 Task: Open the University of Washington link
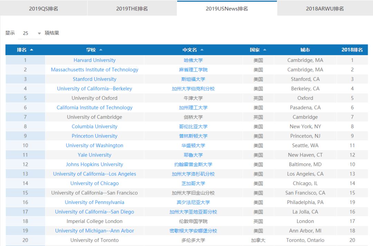click(x=94, y=146)
